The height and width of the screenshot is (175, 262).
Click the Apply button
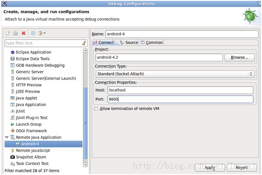click(210, 168)
